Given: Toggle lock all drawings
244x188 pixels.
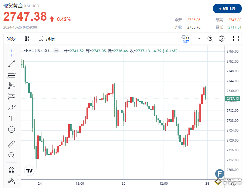Looking at the screenshot, I should point(12,181).
